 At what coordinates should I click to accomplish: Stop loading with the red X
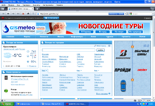[x=23, y=14]
